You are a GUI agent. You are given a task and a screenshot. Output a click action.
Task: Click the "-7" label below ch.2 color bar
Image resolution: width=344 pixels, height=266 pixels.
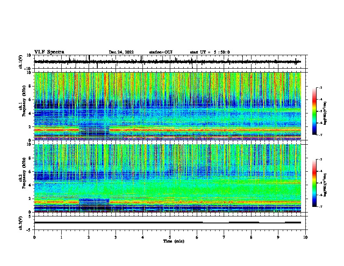pos(320,207)
